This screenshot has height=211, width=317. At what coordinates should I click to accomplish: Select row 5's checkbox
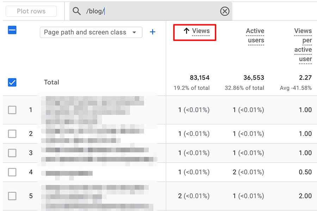click(x=12, y=196)
